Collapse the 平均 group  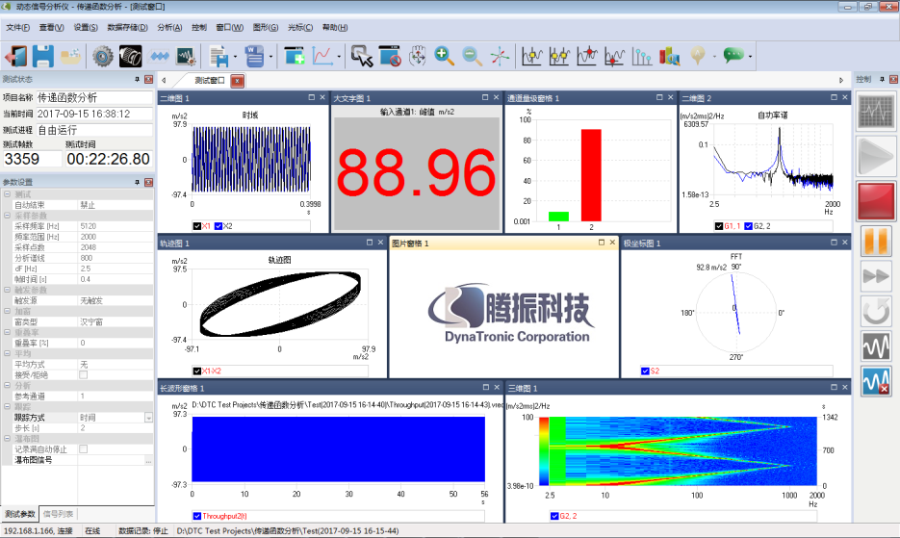pos(7,353)
